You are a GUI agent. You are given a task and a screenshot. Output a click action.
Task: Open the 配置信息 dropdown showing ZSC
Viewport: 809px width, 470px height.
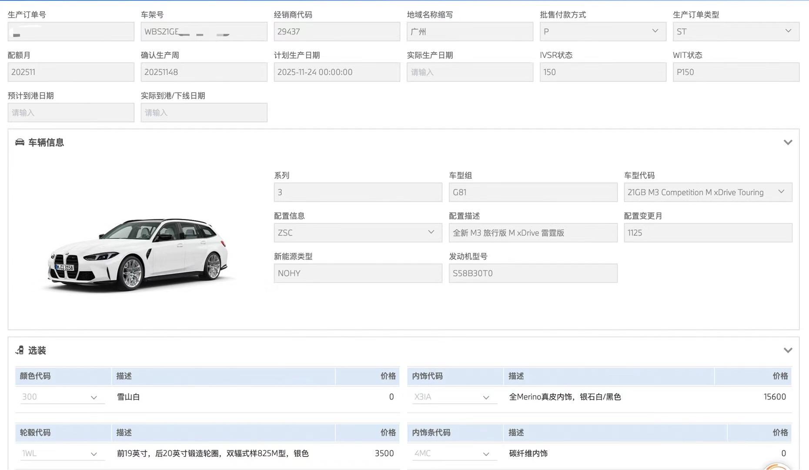(358, 232)
